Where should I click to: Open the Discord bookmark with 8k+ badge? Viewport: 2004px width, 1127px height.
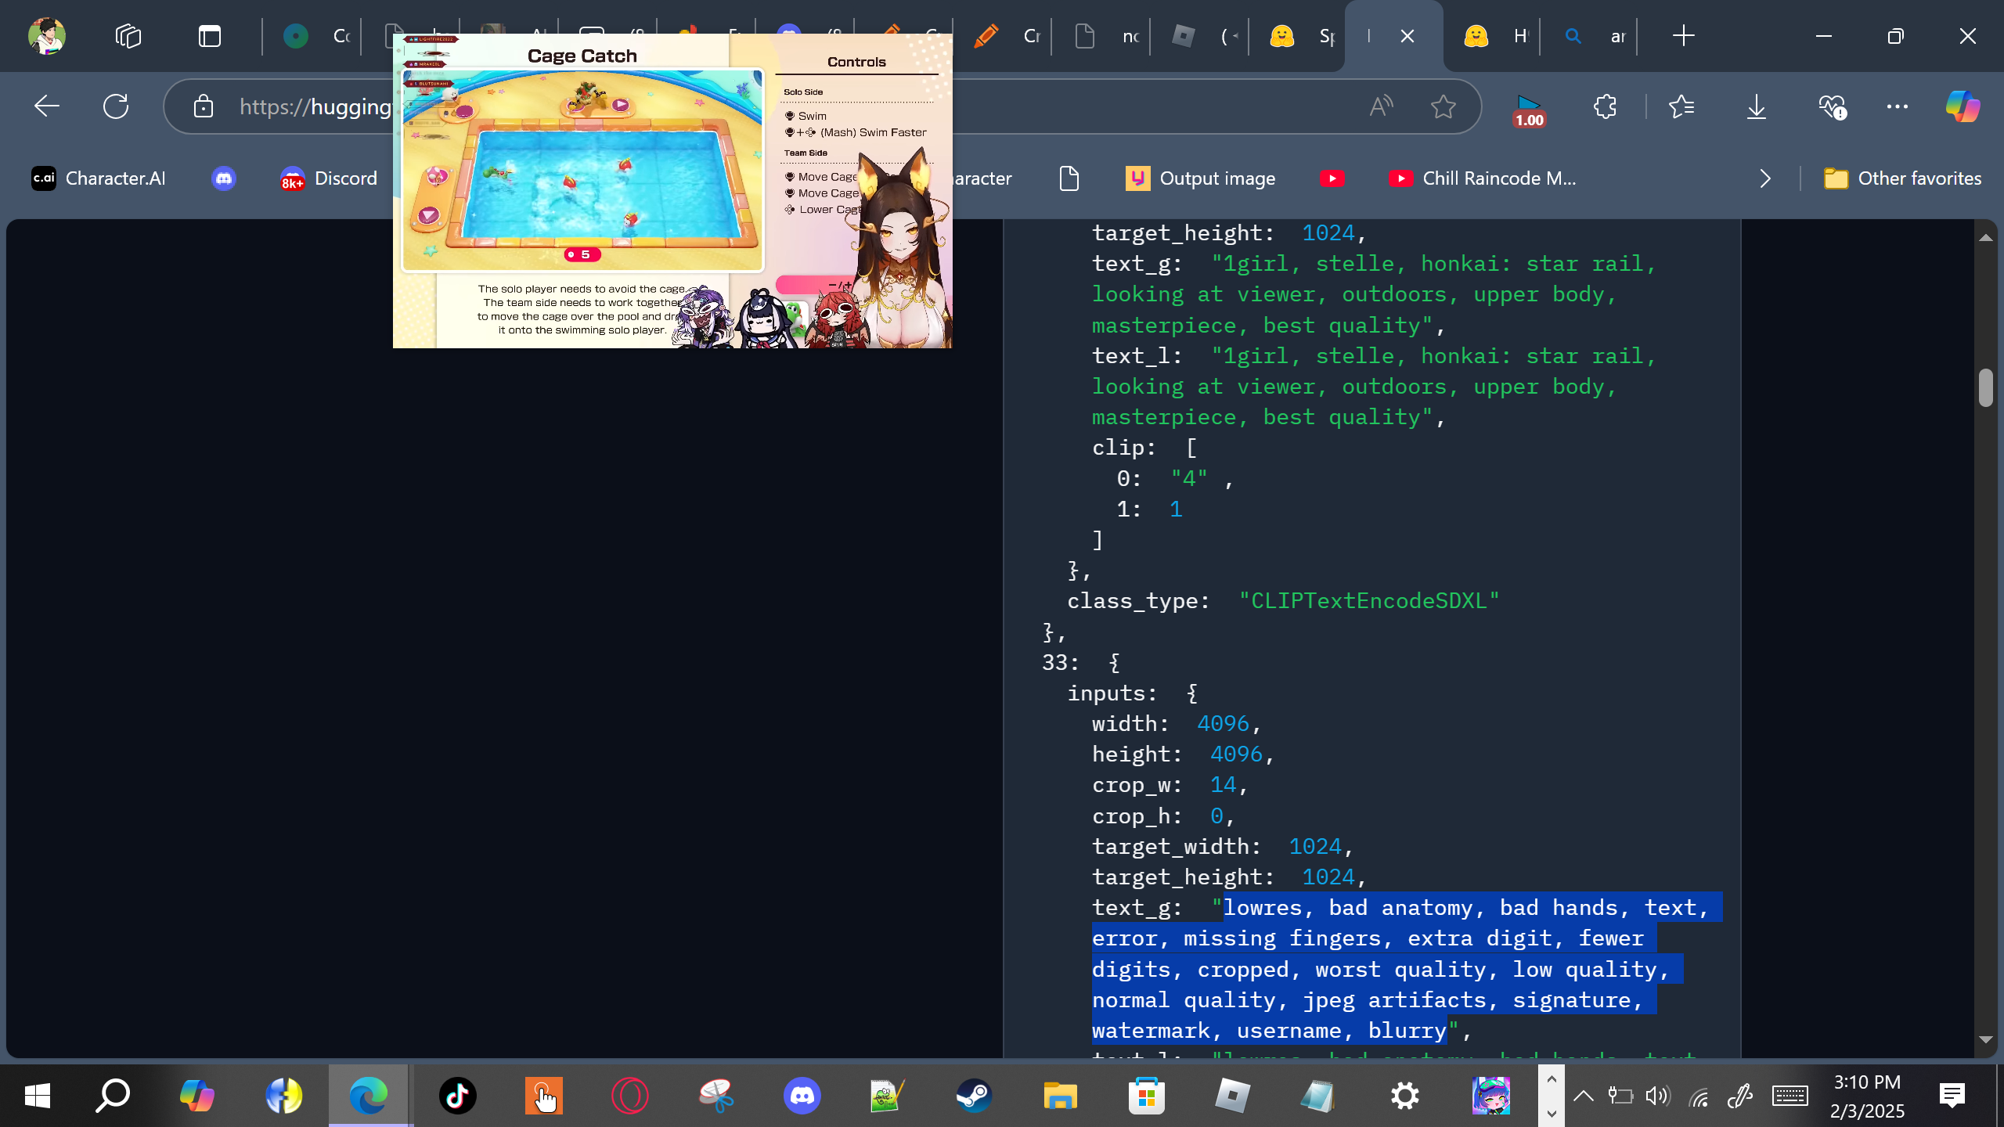[329, 178]
